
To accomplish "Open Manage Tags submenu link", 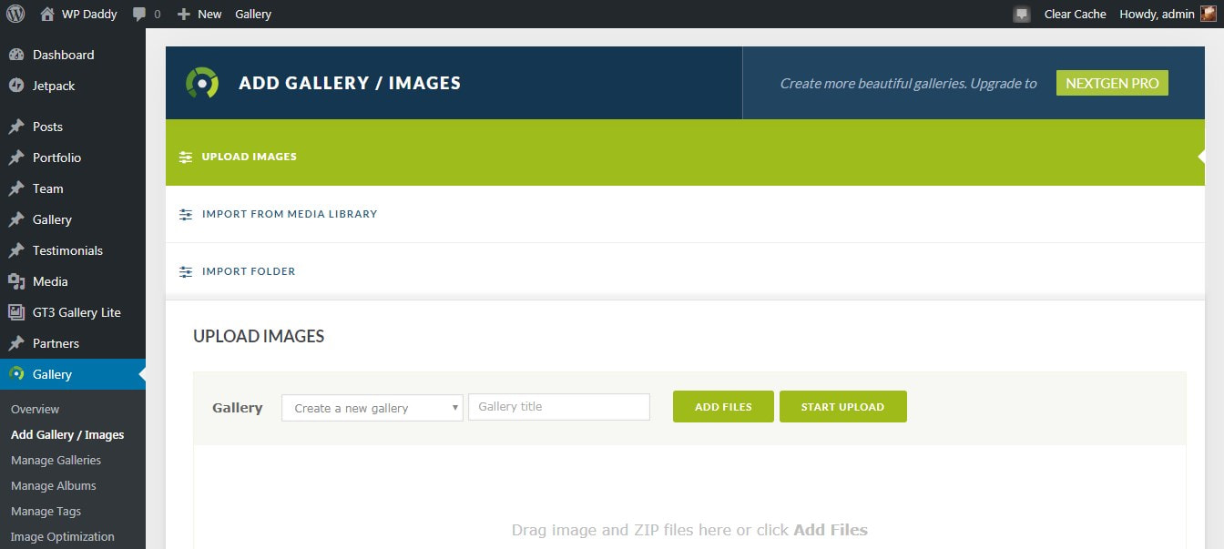I will pos(46,511).
